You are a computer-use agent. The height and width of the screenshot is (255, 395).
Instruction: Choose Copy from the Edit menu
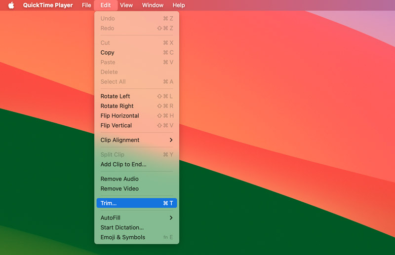(x=137, y=53)
